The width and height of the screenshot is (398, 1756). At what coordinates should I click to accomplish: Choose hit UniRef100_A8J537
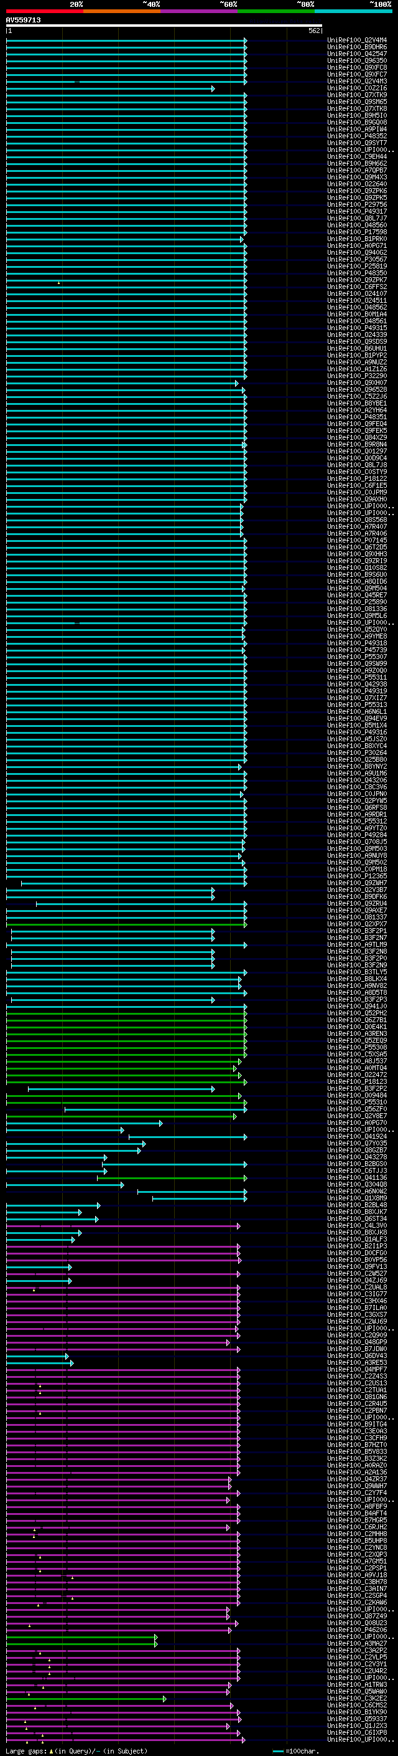click(357, 1061)
